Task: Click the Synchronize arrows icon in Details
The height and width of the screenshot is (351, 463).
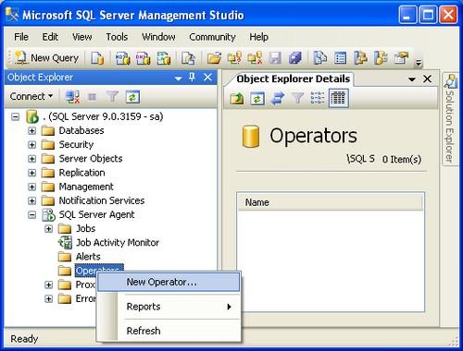Action: [277, 99]
